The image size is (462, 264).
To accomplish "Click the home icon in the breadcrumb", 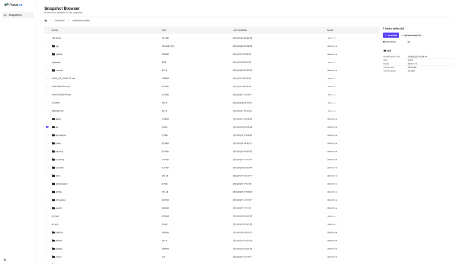I will tap(46, 21).
